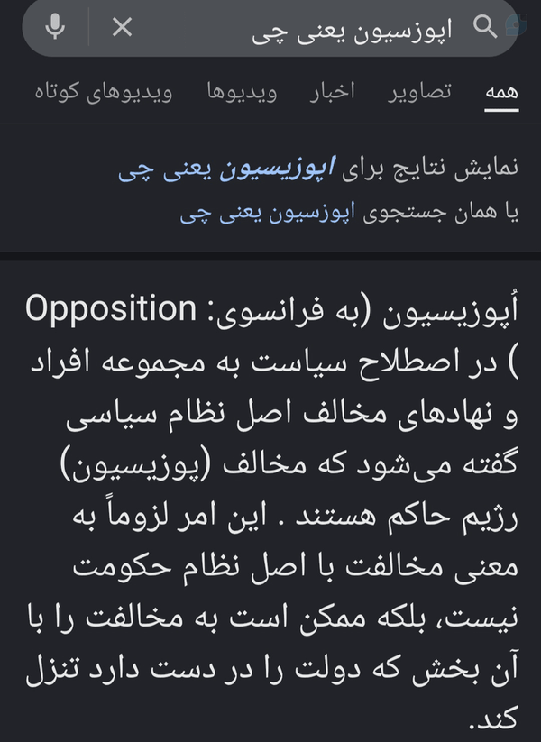Tap the partial app icon at the top corner
Screen dimensions: 541x742
pyautogui.click(x=518, y=23)
